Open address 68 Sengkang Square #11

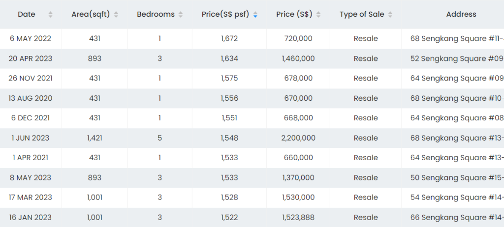click(457, 38)
